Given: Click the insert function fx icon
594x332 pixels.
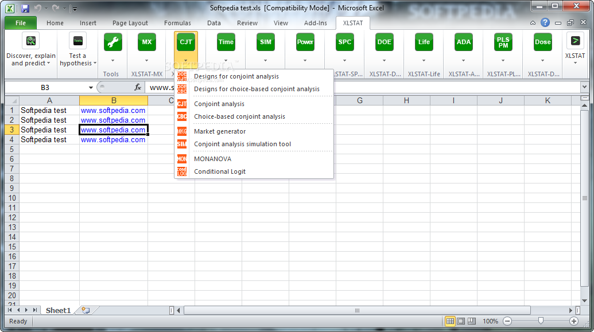Looking at the screenshot, I should [x=138, y=88].
